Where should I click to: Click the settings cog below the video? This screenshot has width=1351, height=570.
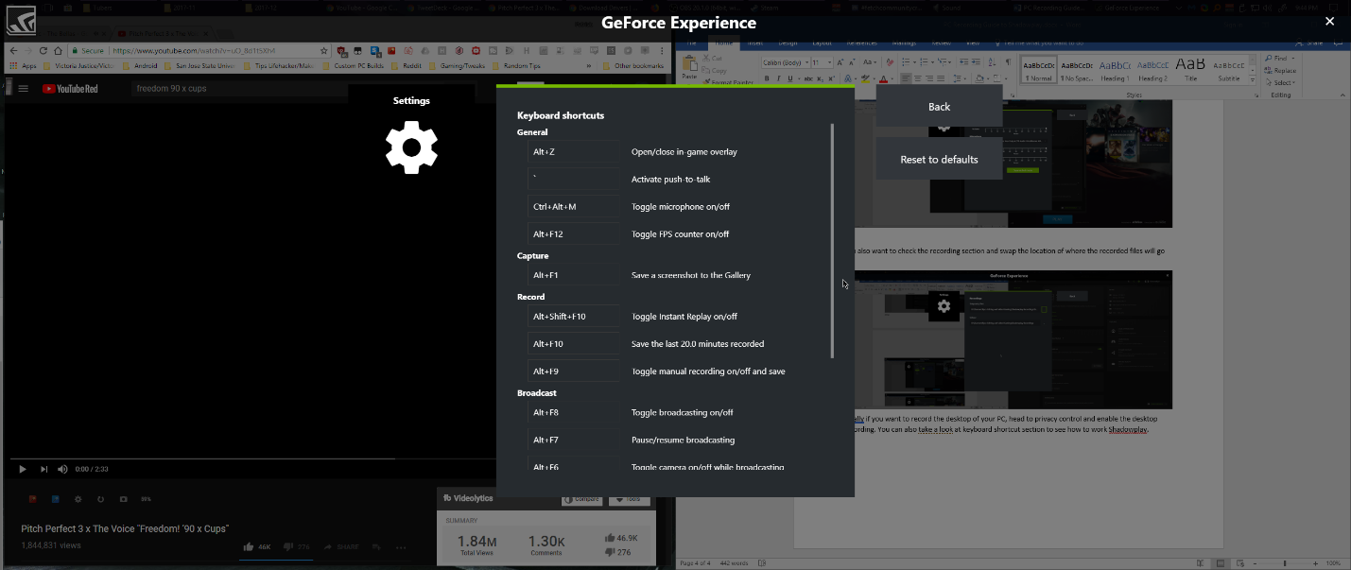78,498
